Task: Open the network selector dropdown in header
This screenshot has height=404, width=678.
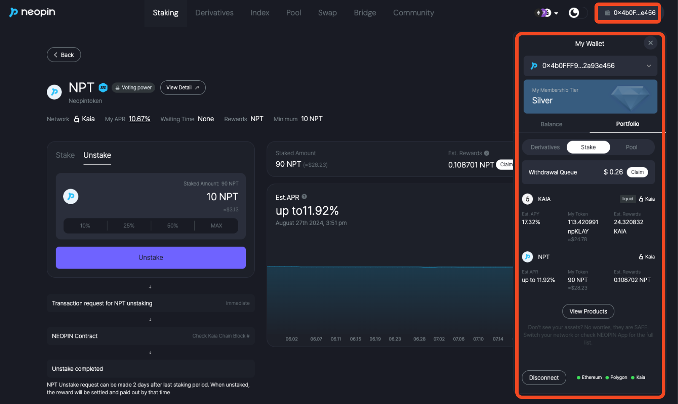Action: (547, 13)
